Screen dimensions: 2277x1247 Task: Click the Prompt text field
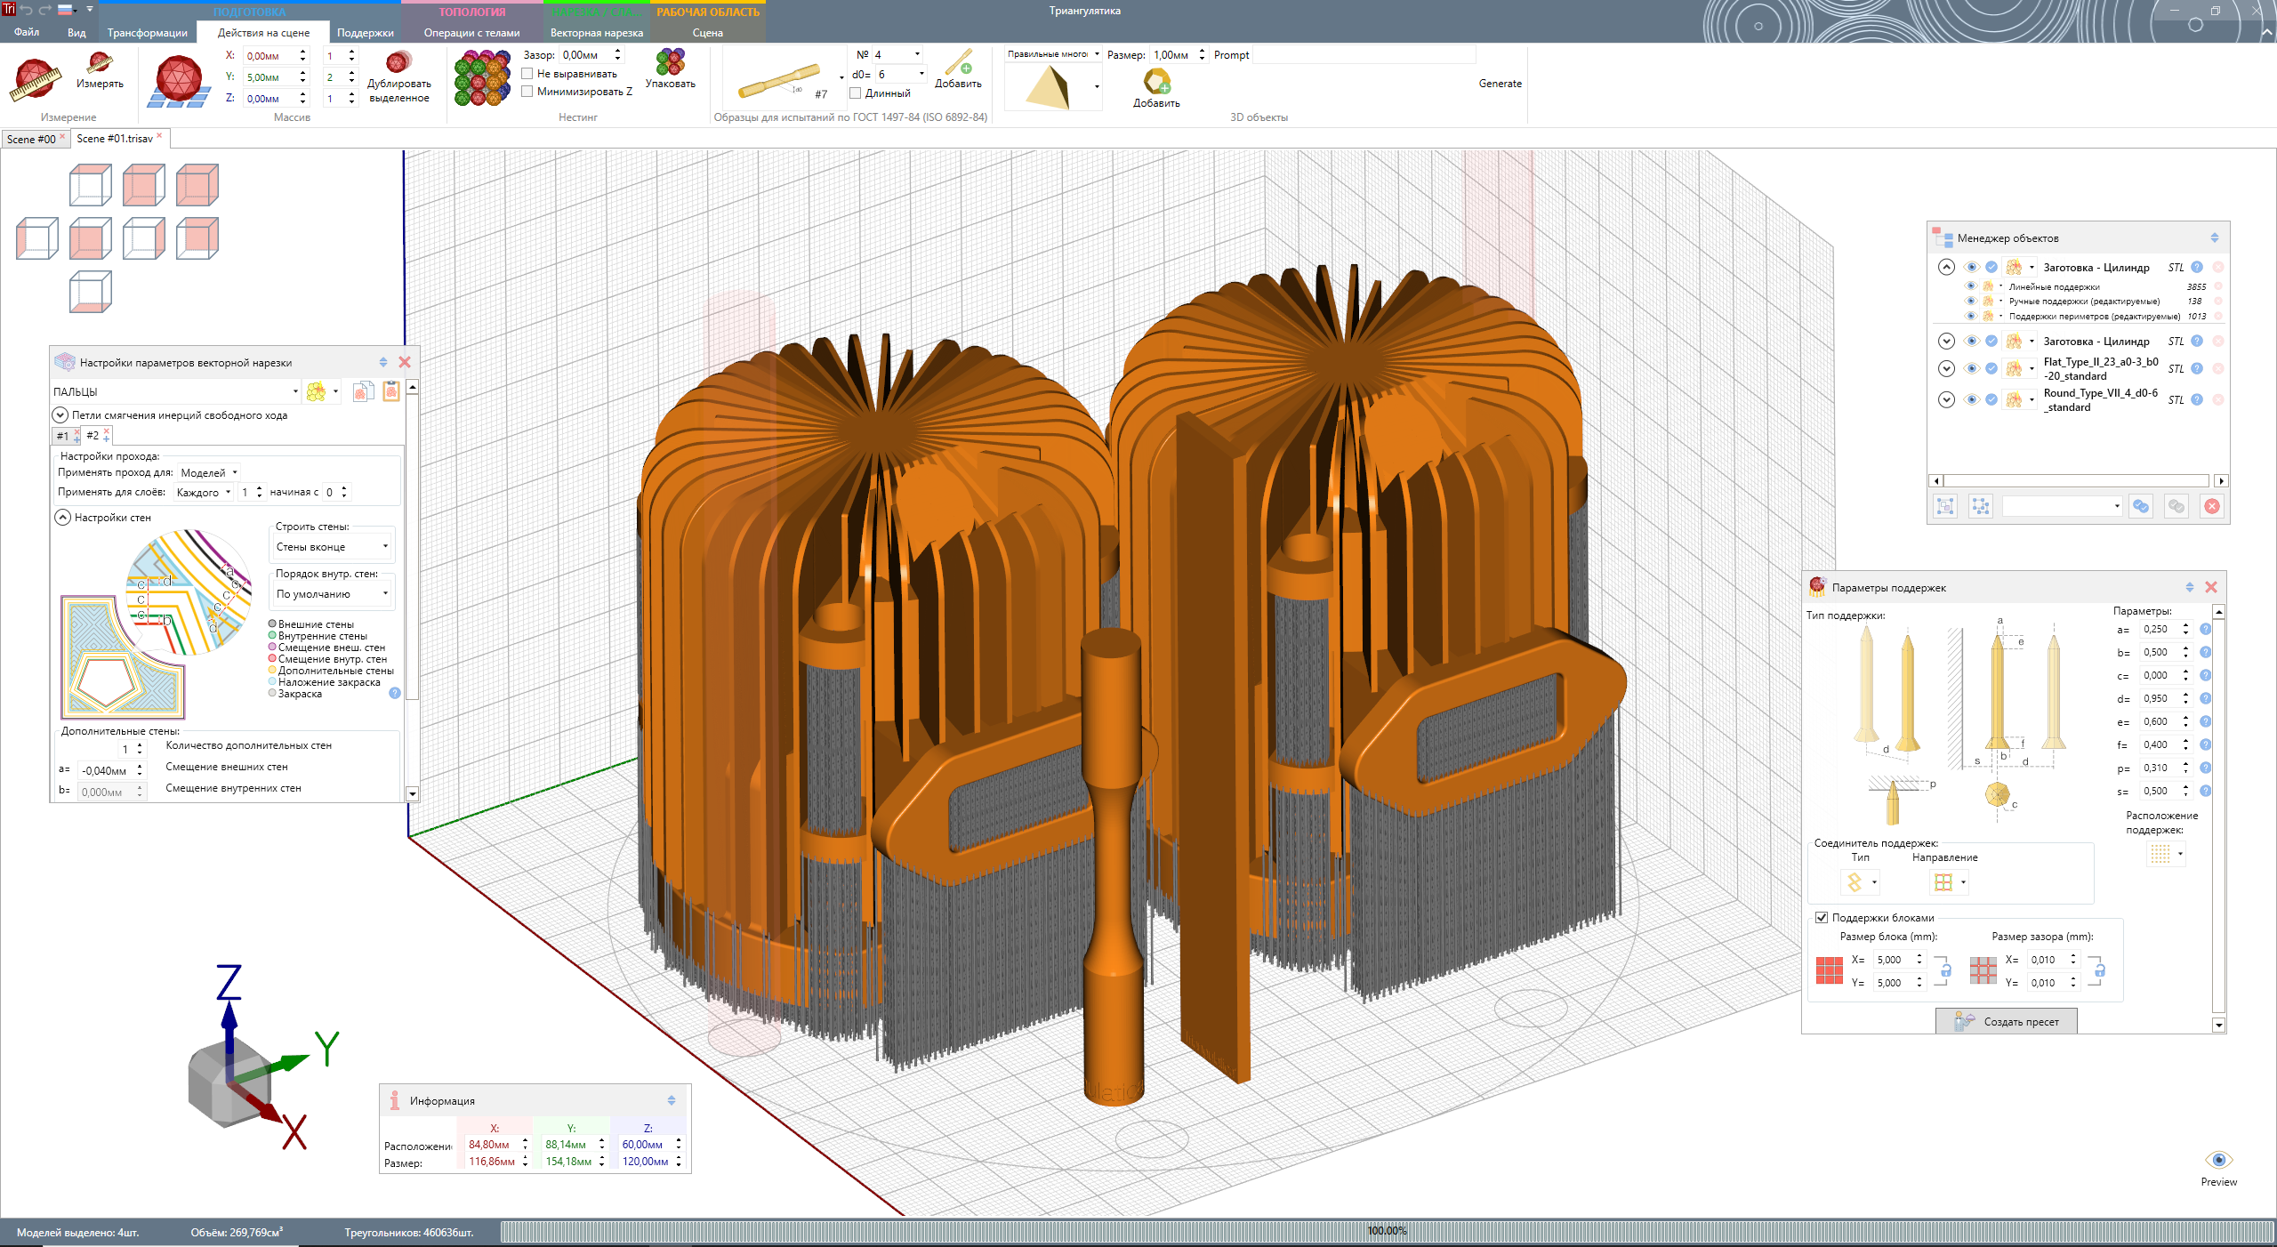tap(1364, 55)
